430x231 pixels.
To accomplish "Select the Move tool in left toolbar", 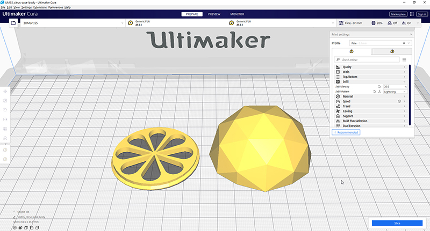I will [5, 91].
